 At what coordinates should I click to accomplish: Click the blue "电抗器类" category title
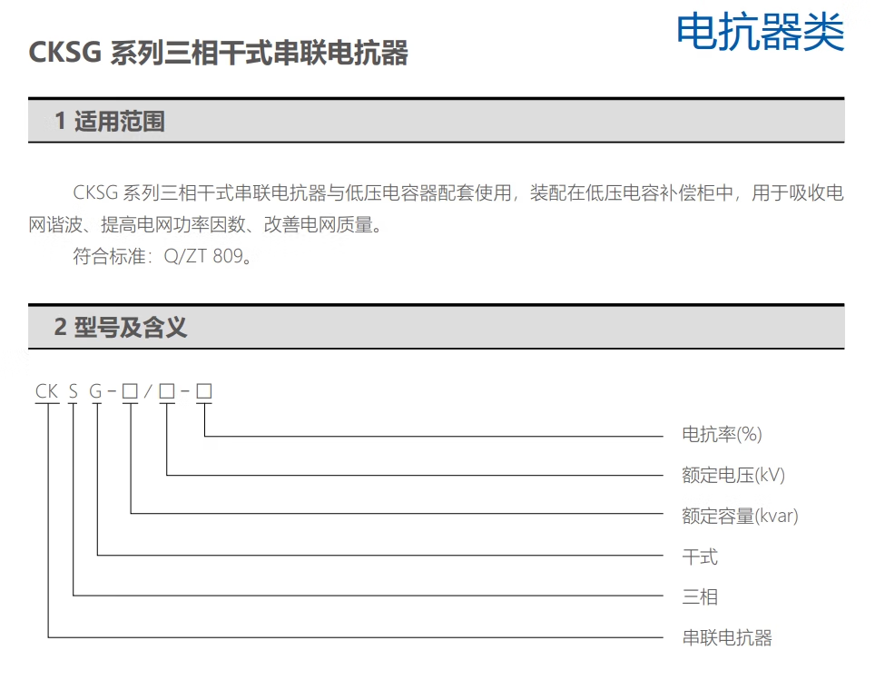pyautogui.click(x=760, y=32)
